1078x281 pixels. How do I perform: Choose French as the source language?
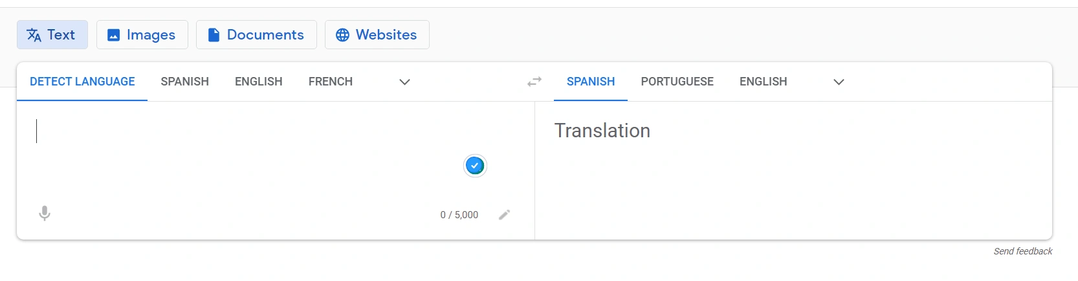(x=330, y=82)
